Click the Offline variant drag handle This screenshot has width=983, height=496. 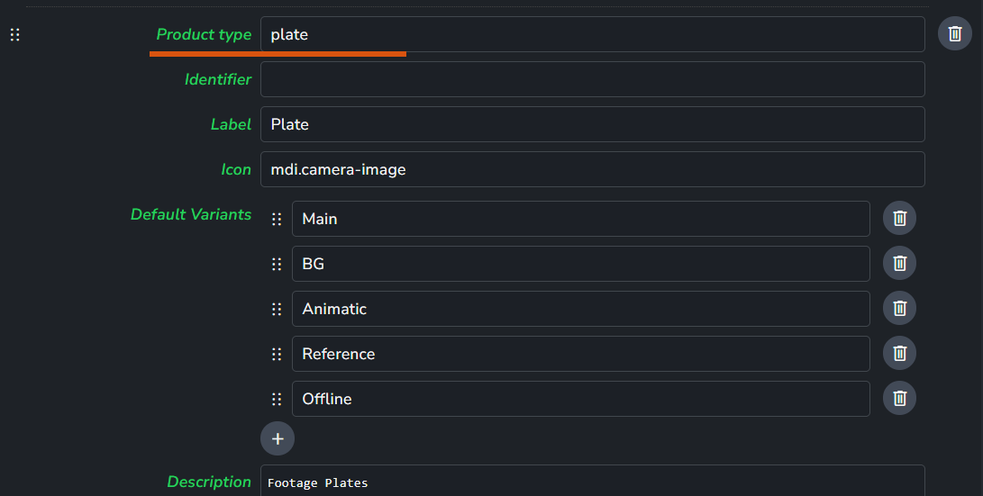pyautogui.click(x=277, y=399)
